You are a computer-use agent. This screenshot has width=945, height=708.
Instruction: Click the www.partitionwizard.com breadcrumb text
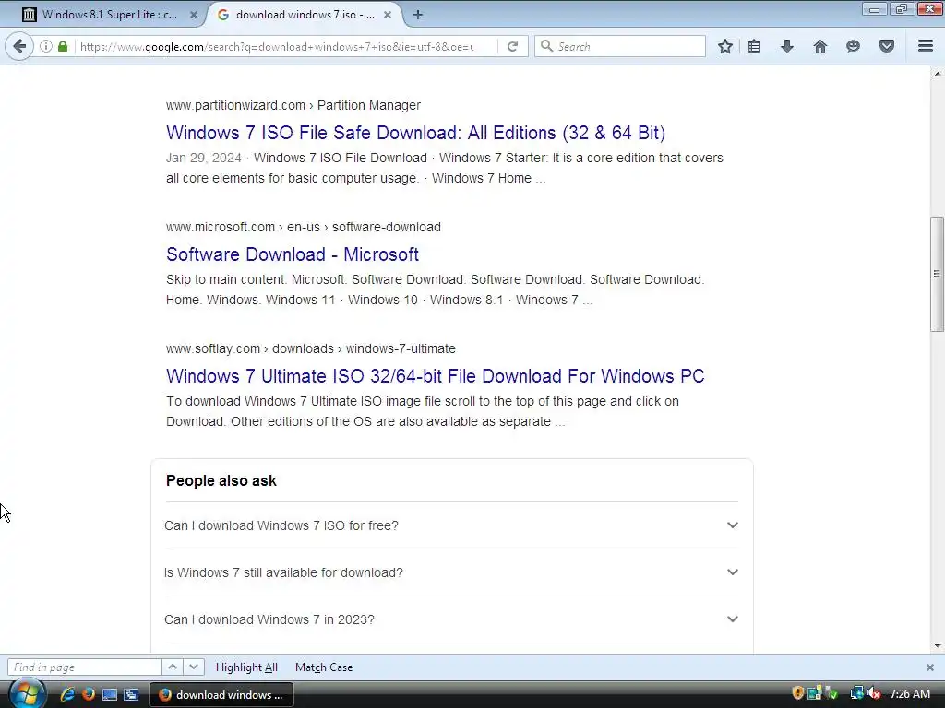(x=235, y=105)
